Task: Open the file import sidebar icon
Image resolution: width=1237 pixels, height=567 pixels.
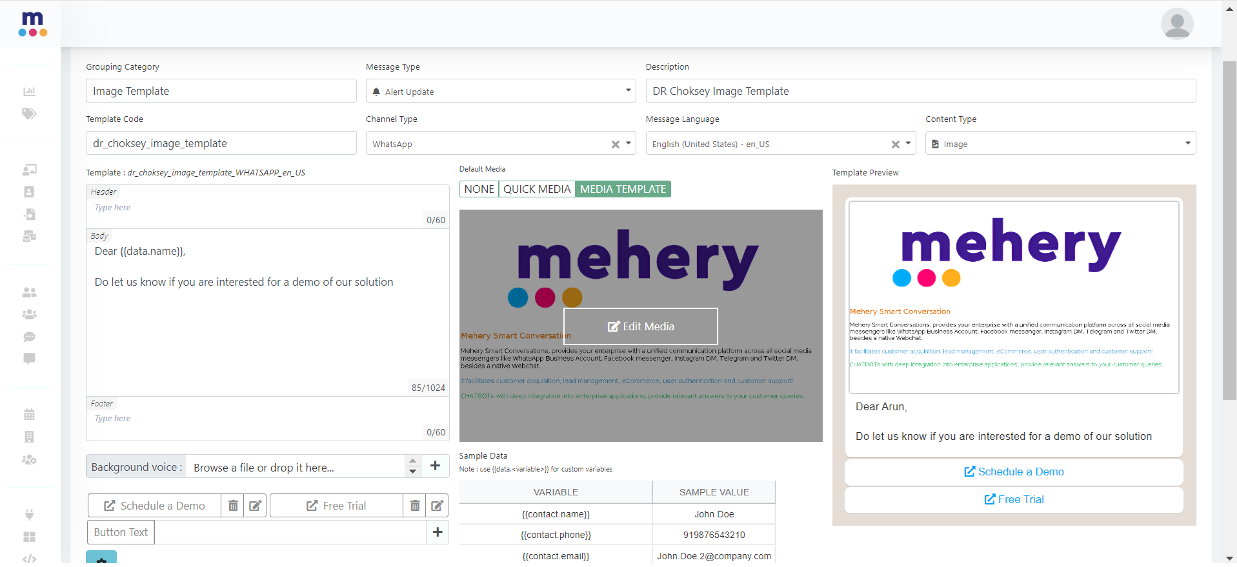Action: [29, 214]
